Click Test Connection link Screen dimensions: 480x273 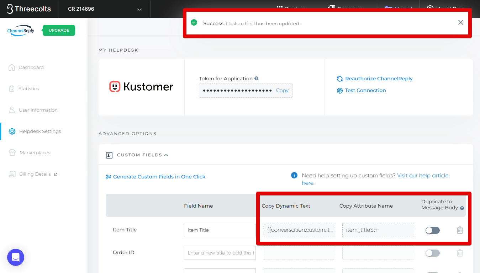(x=361, y=90)
